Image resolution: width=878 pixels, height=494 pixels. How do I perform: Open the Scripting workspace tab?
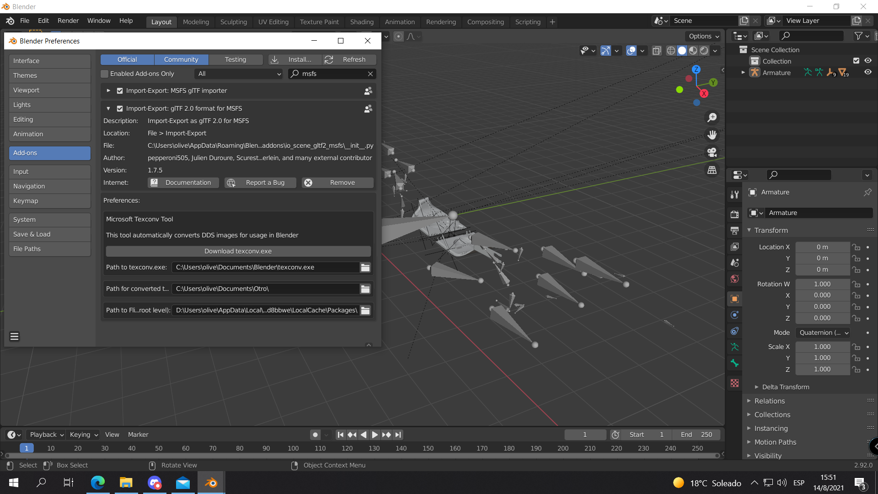(x=528, y=21)
